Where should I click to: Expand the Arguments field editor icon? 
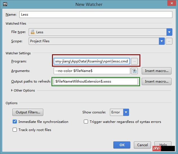[x=134, y=71]
